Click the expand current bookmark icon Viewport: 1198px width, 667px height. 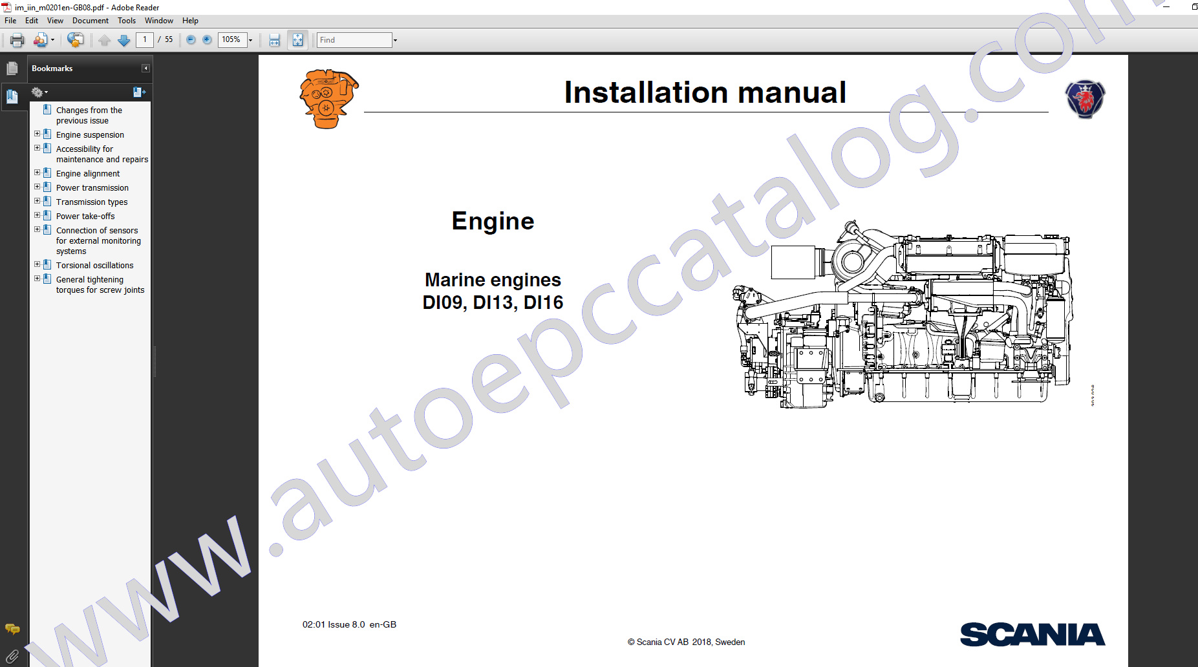point(139,92)
